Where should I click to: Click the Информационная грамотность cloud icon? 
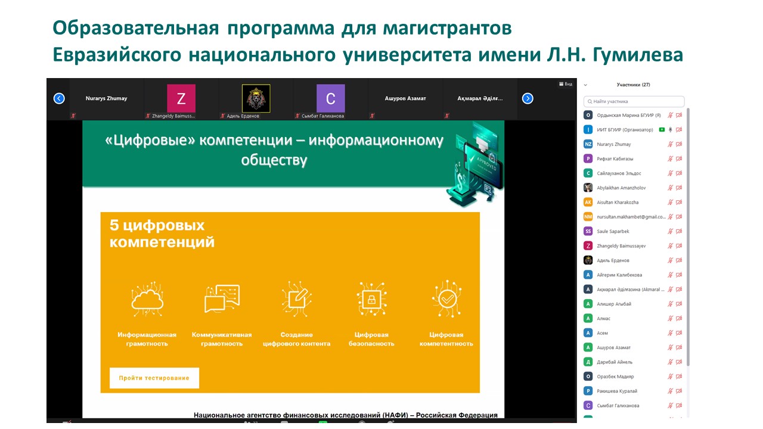pyautogui.click(x=147, y=299)
